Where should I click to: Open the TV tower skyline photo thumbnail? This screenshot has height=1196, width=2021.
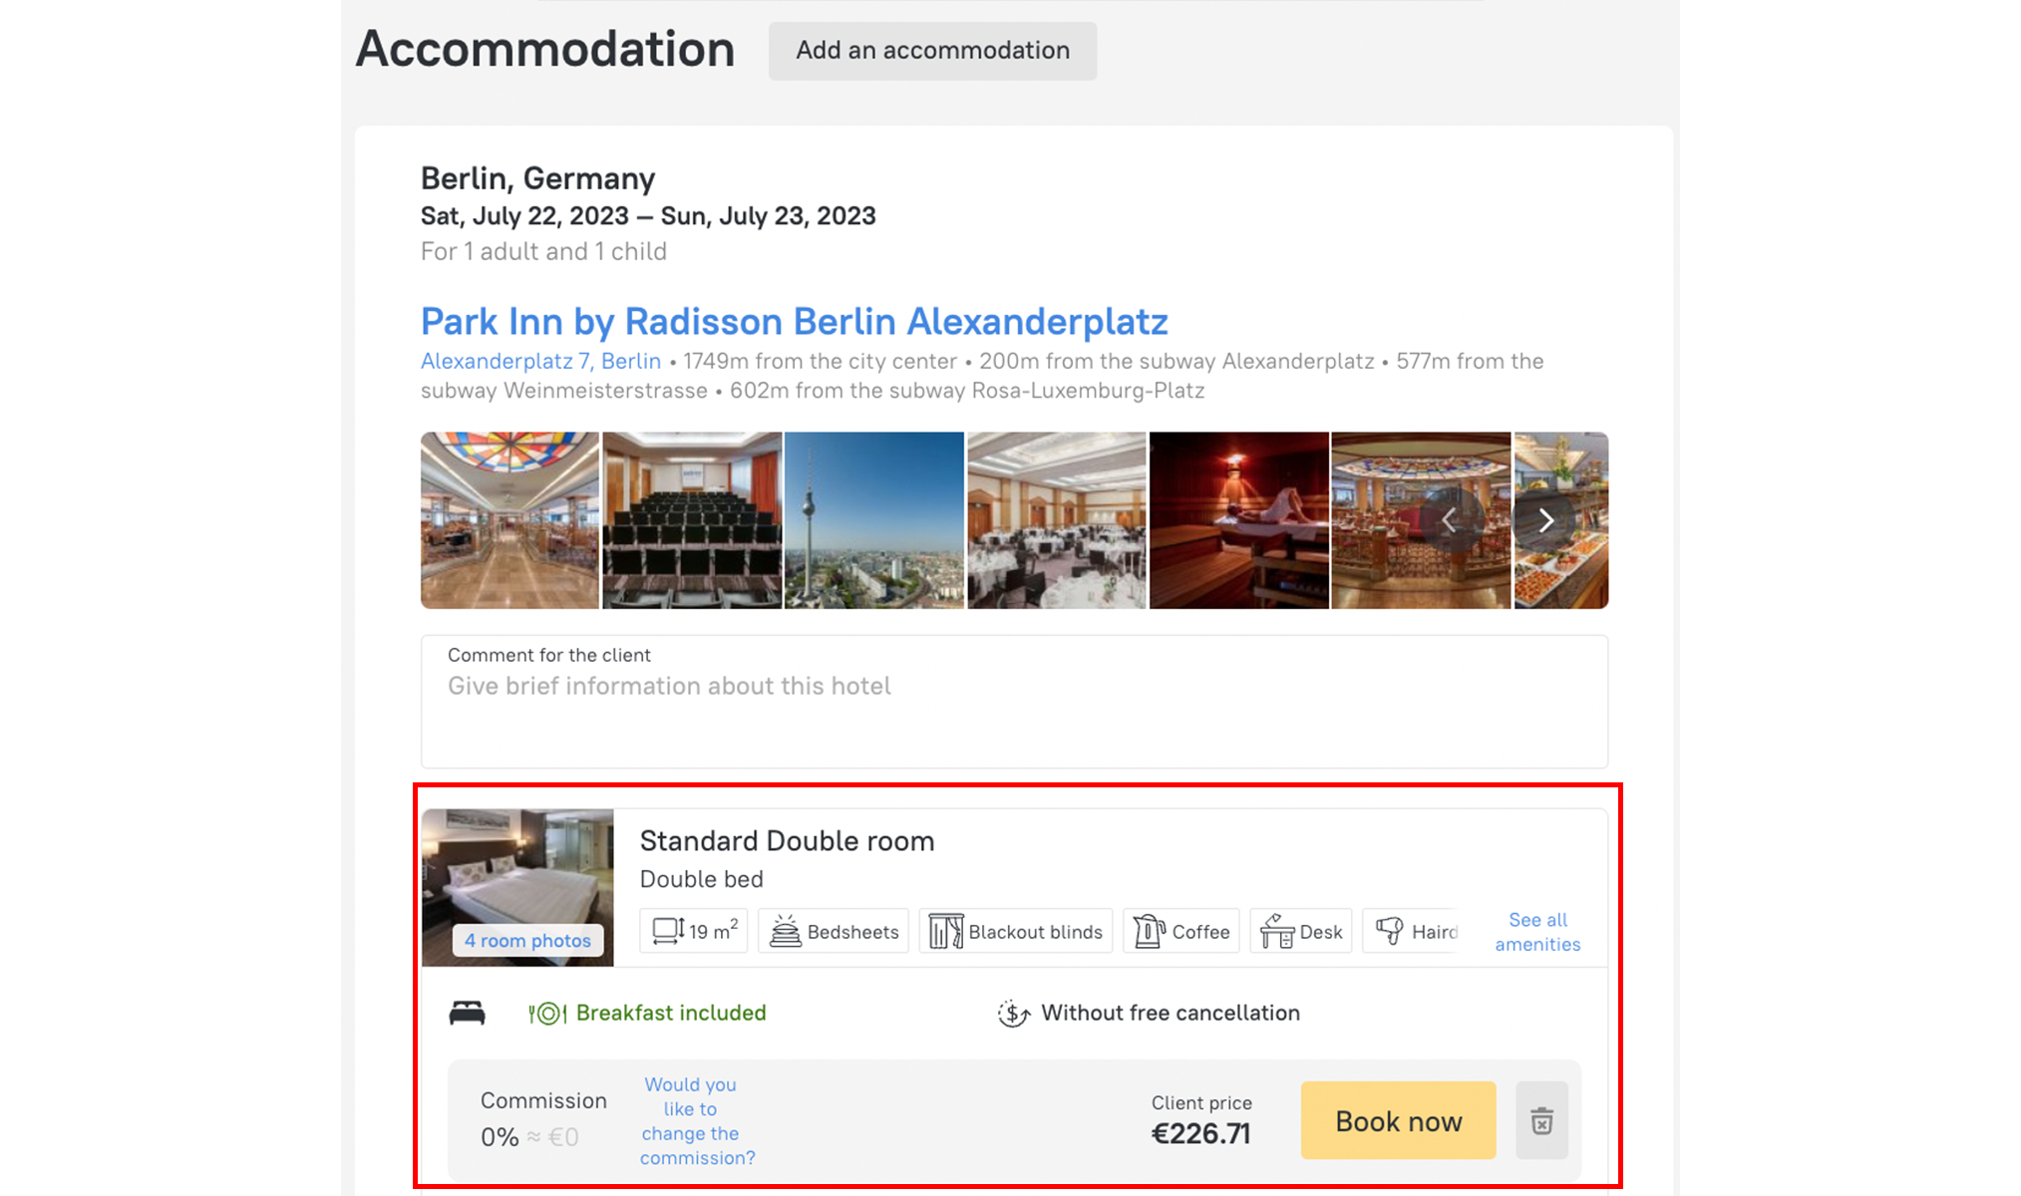(x=873, y=520)
